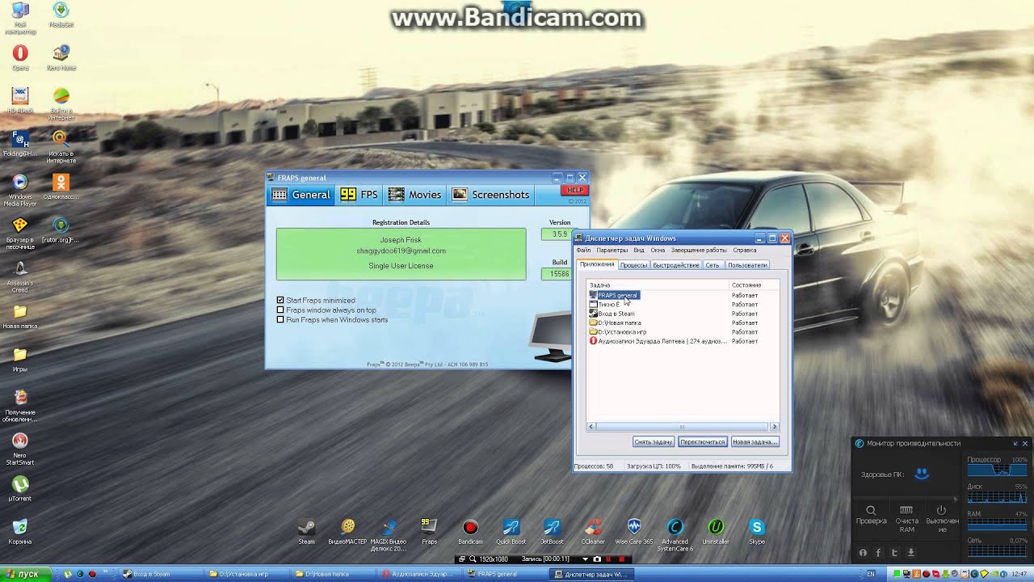Click Состояние column header
1034x582 pixels.
(754, 285)
